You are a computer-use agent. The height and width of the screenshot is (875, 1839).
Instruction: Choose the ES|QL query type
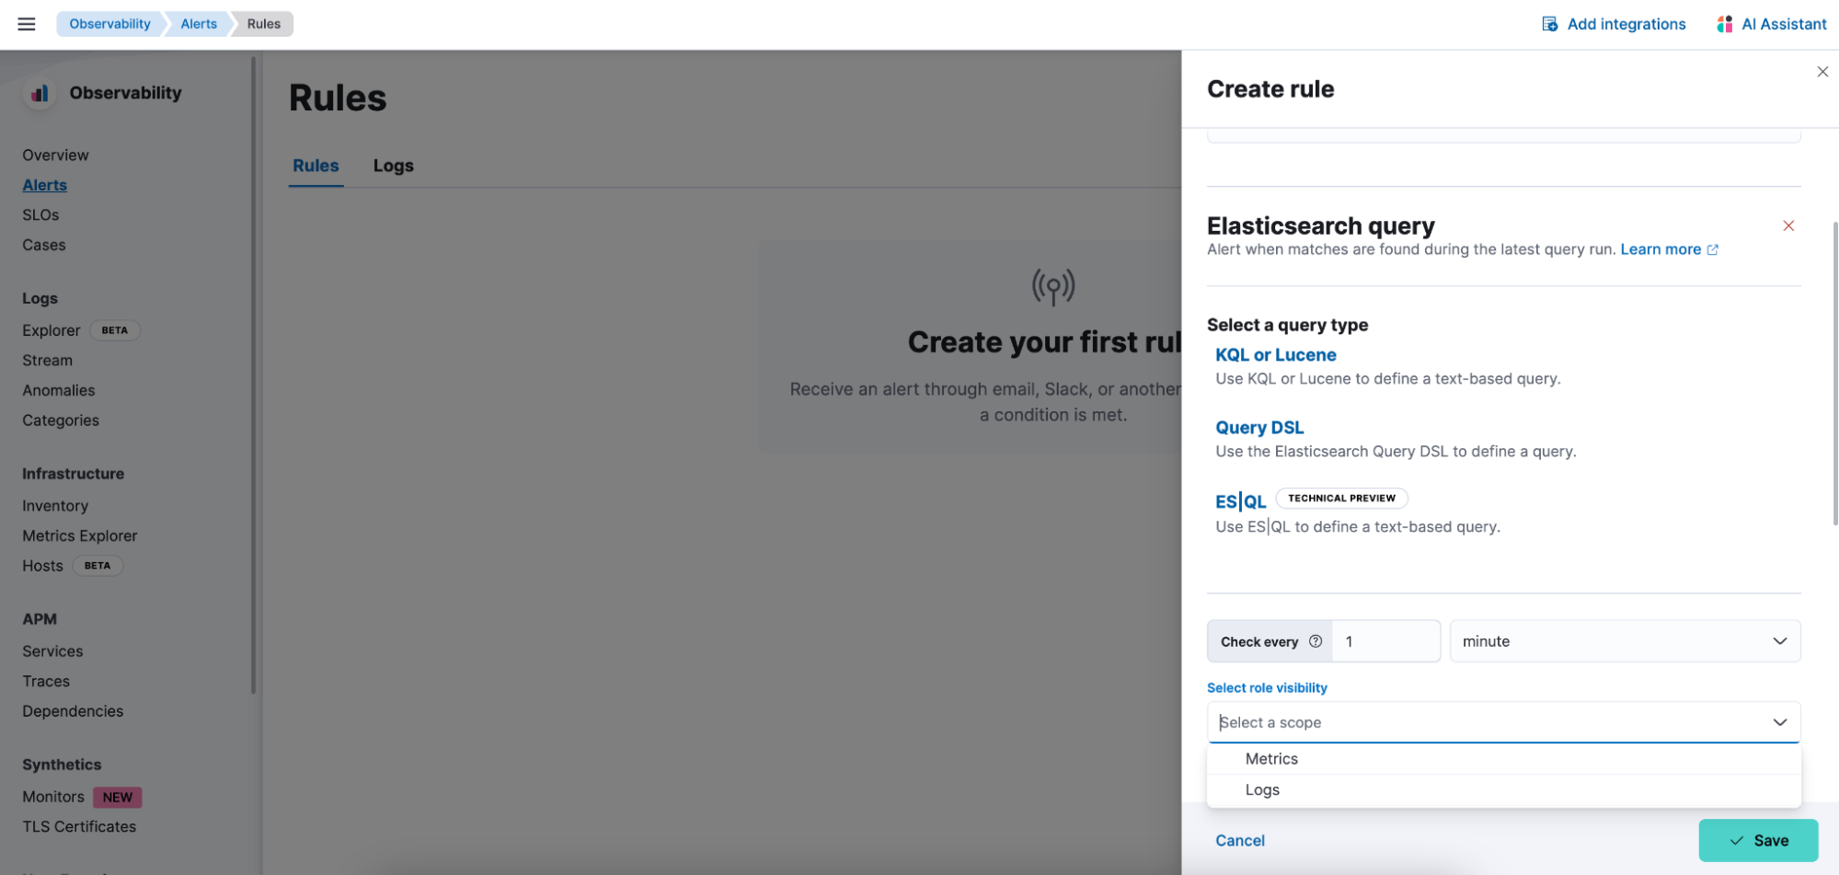(1239, 501)
